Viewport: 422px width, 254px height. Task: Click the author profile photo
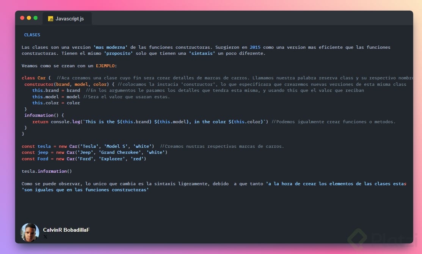[30, 232]
